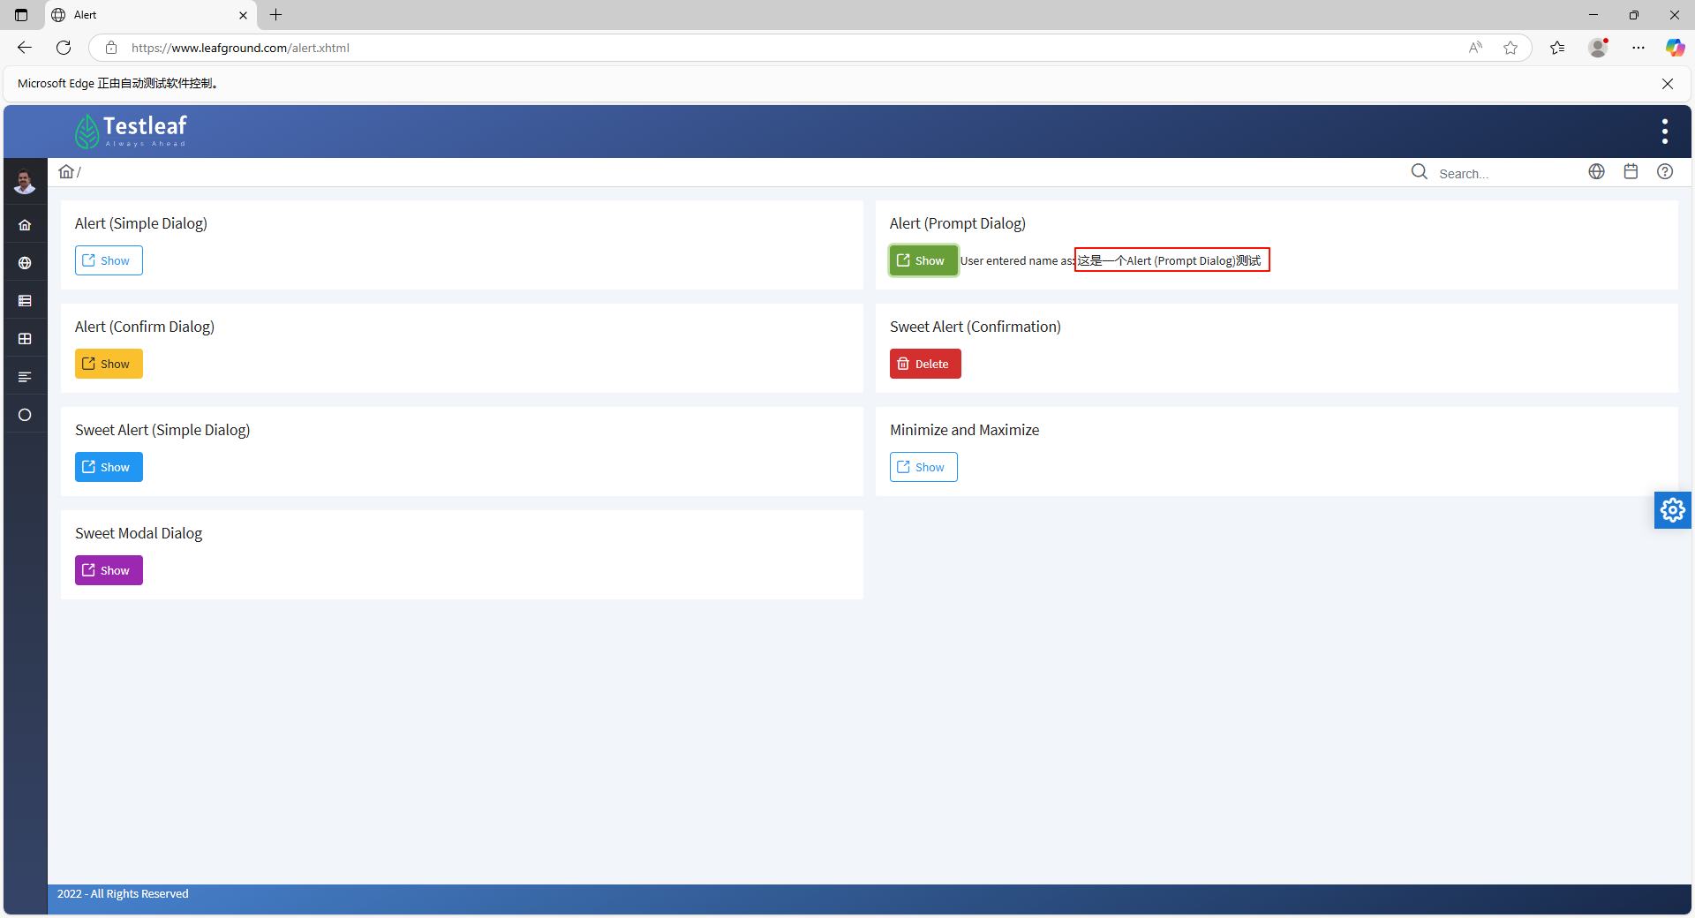Focus the Search input field
Viewport: 1695px width, 918px height.
pyautogui.click(x=1506, y=173)
